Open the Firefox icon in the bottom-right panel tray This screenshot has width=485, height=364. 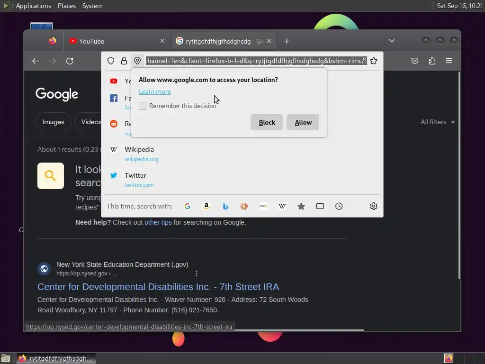tap(449, 358)
